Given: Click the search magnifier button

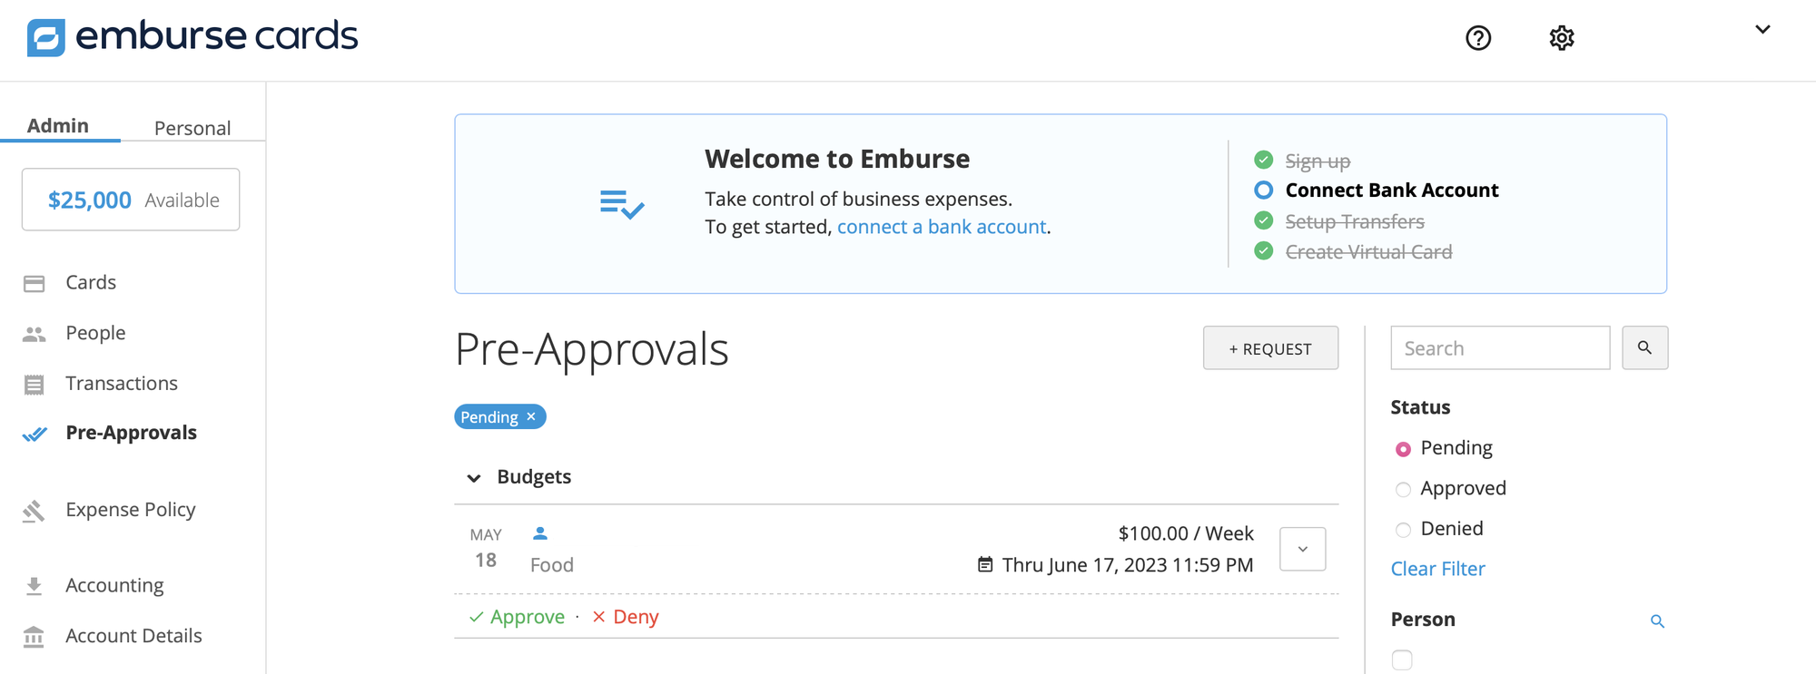Looking at the screenshot, I should [1645, 347].
